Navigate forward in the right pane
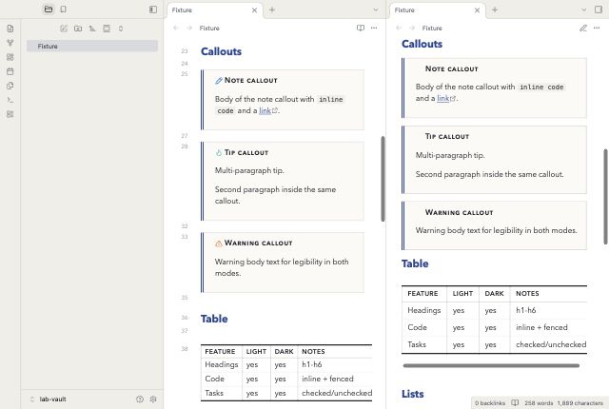This screenshot has width=609, height=409. 412,28
